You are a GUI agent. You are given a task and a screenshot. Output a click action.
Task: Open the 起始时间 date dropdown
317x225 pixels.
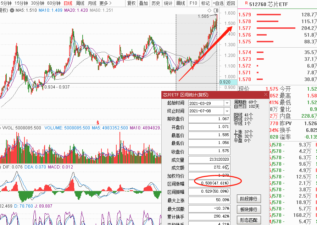click(227, 103)
